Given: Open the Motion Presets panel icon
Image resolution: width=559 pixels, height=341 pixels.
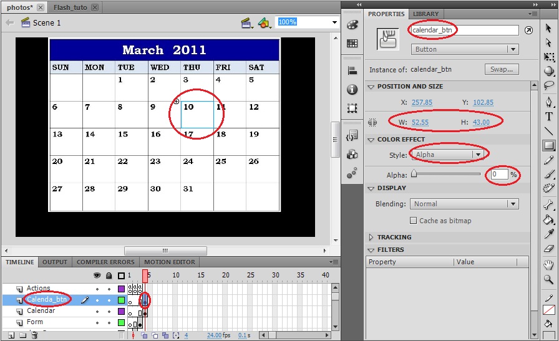Looking at the screenshot, I should (x=352, y=173).
